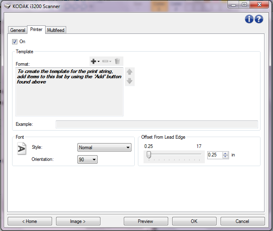Click inside the Format template list
The width and height of the screenshot is (273, 231).
point(69,92)
